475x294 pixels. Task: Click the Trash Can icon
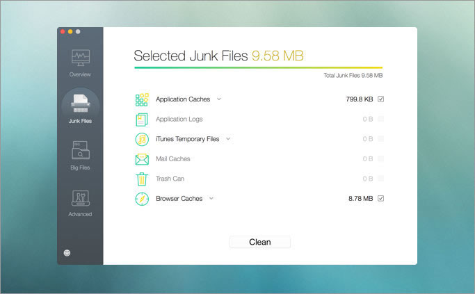[x=142, y=179]
